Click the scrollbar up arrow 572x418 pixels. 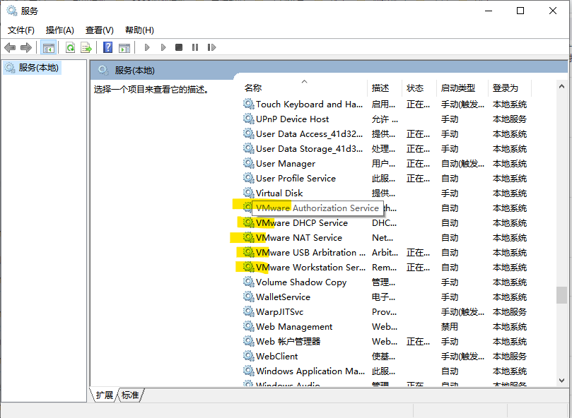click(x=561, y=87)
